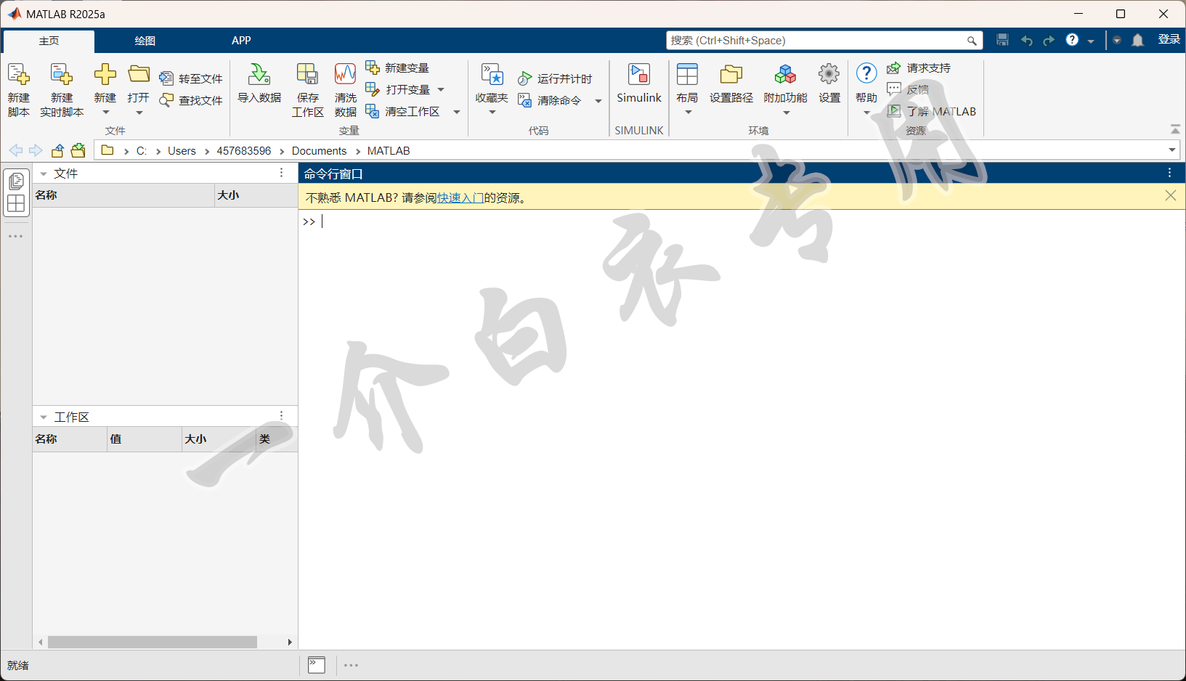Screen dimensions: 1186x681
Task: Go back with the address bar back arrow
Action: [x=15, y=150]
